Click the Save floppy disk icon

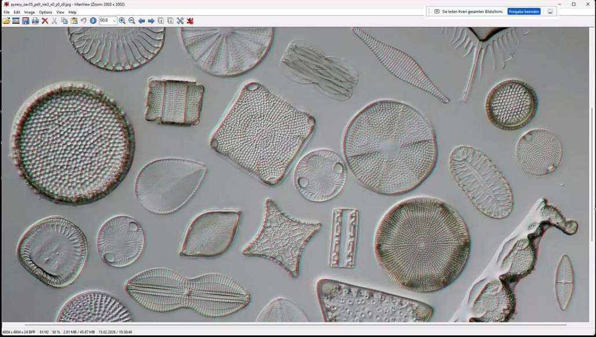point(25,21)
